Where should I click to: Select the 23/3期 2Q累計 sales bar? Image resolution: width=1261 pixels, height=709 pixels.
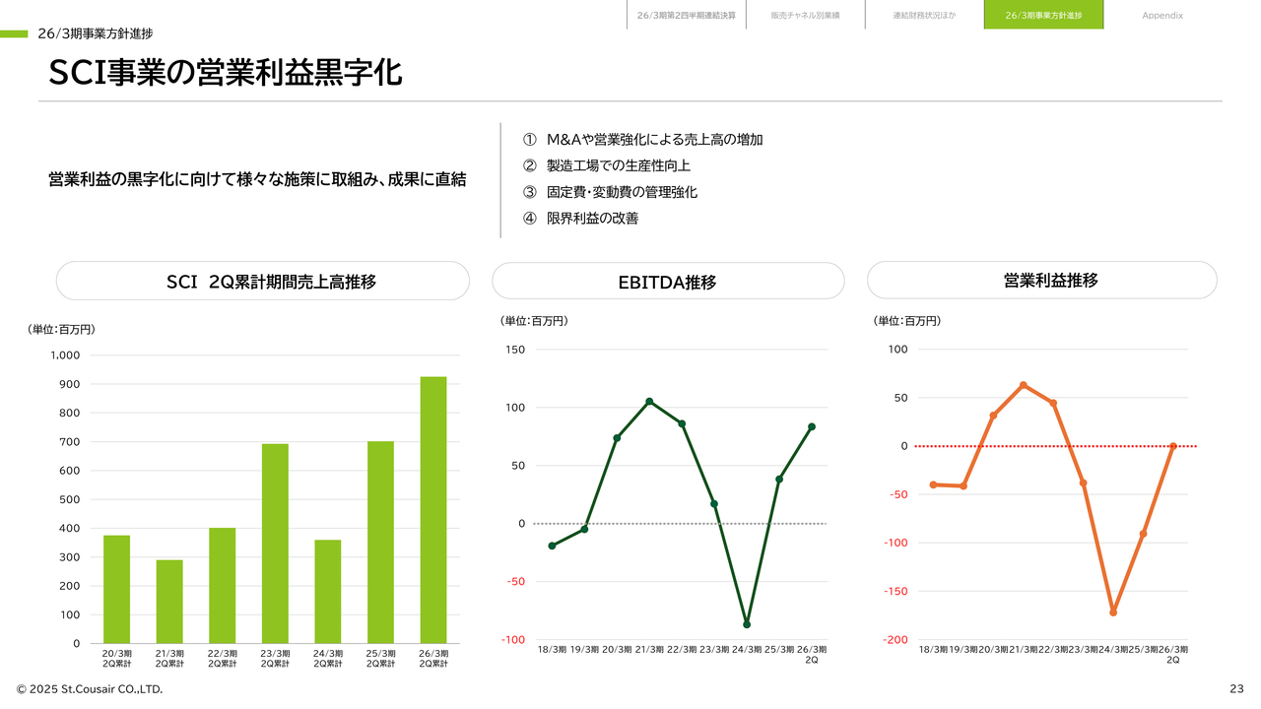click(275, 544)
